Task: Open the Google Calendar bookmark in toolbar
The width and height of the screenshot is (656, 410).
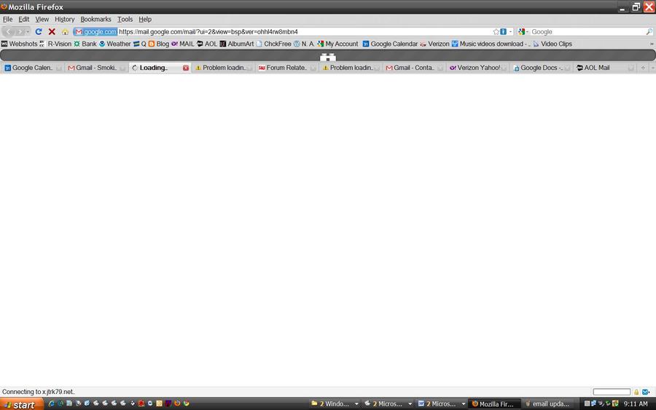Action: [x=390, y=44]
